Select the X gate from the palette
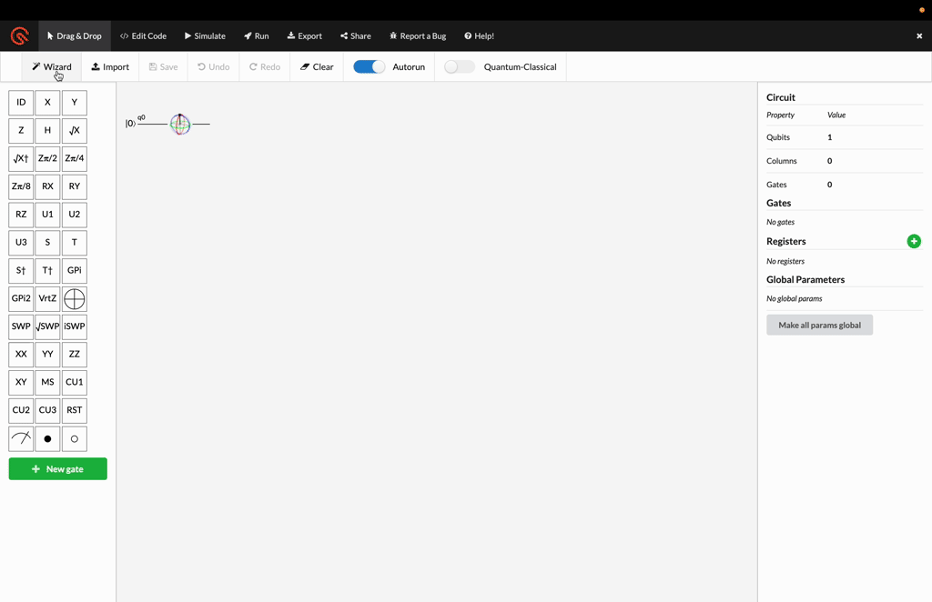 (47, 102)
